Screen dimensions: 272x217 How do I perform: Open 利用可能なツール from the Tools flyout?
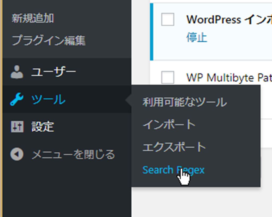[x=185, y=102]
